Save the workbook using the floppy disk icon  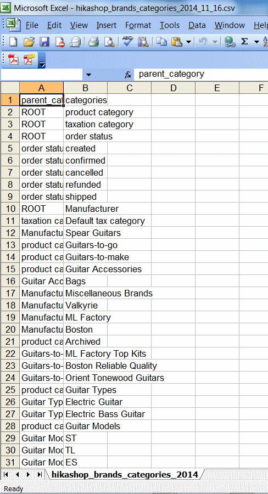(44, 41)
